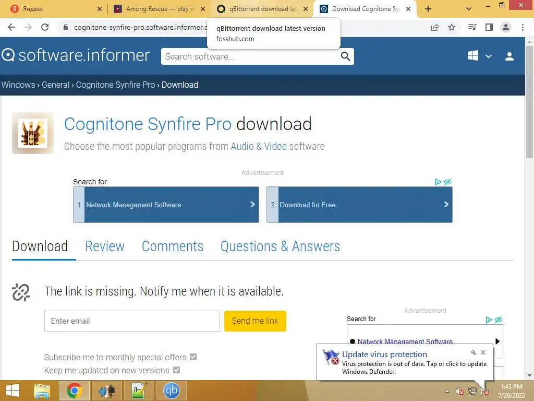Open Windows Start button

click(13, 391)
